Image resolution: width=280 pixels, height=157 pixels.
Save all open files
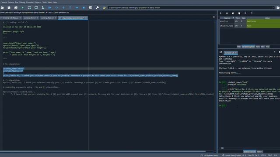click(16, 8)
